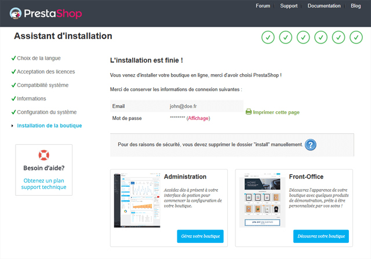371x259 pixels.
Task: Click the fifth step checkmark circle
Action: [339, 37]
